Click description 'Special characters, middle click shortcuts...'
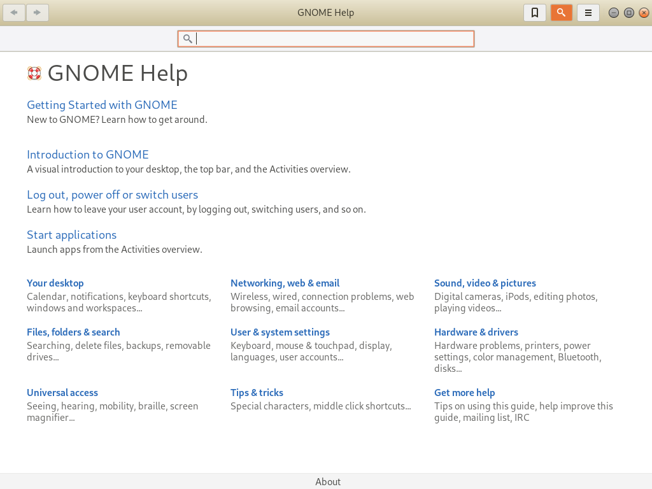This screenshot has width=652, height=489. point(321,406)
